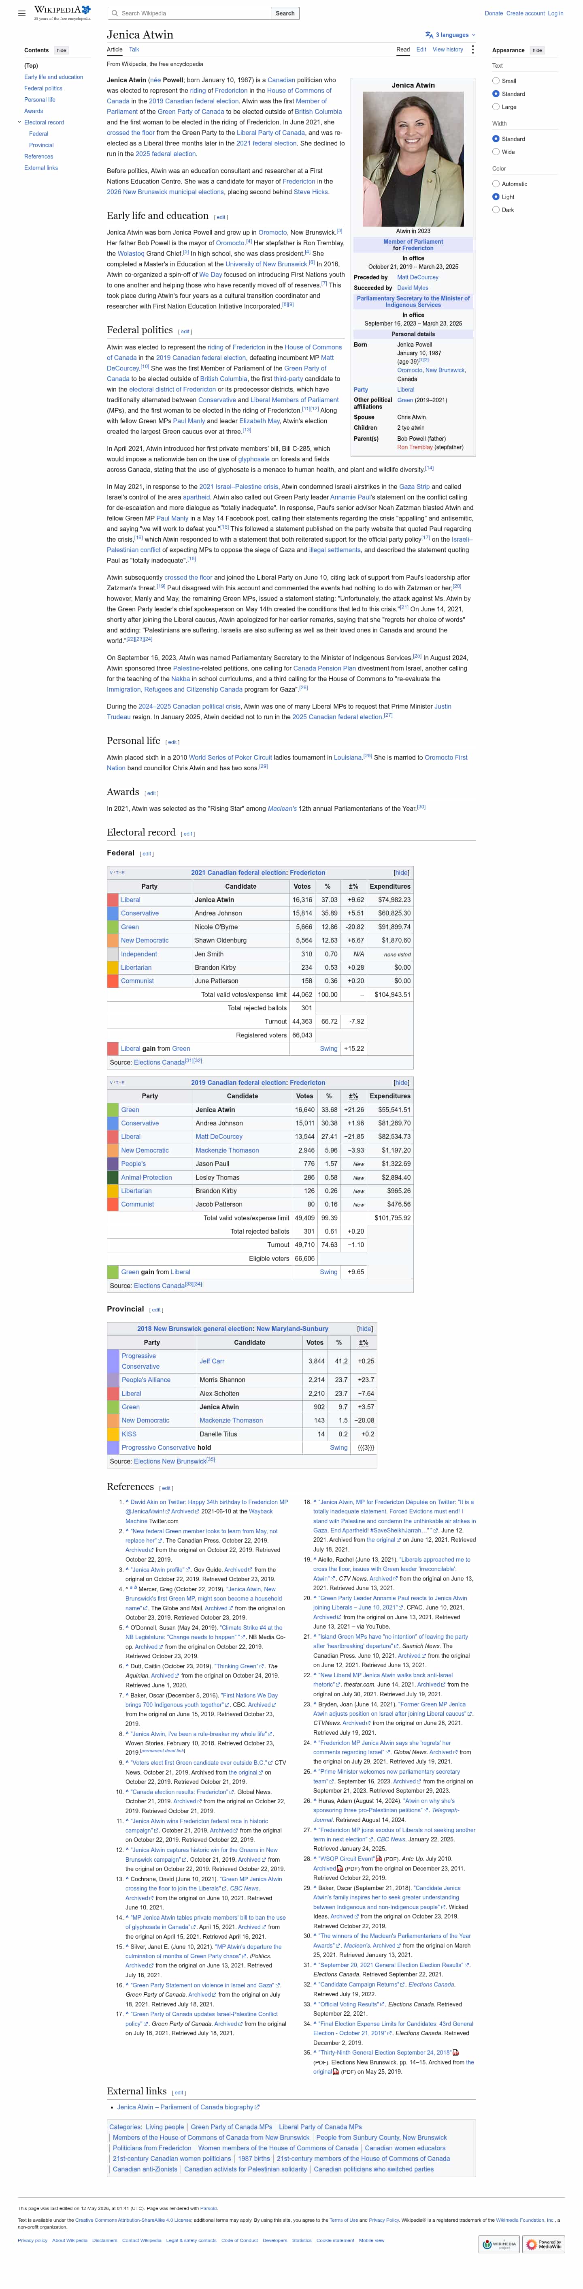Image resolution: width=583 pixels, height=2289 pixels.
Task: Open the View history tab
Action: (x=447, y=50)
